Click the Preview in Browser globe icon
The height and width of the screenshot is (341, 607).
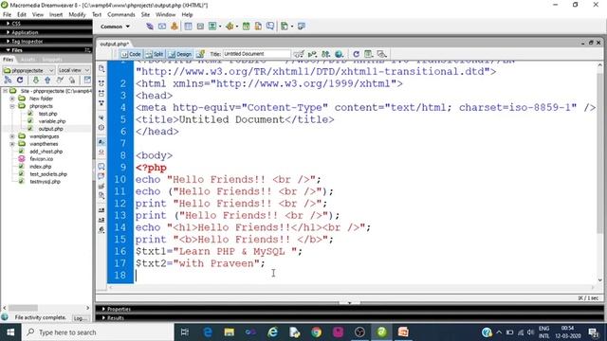(340, 54)
